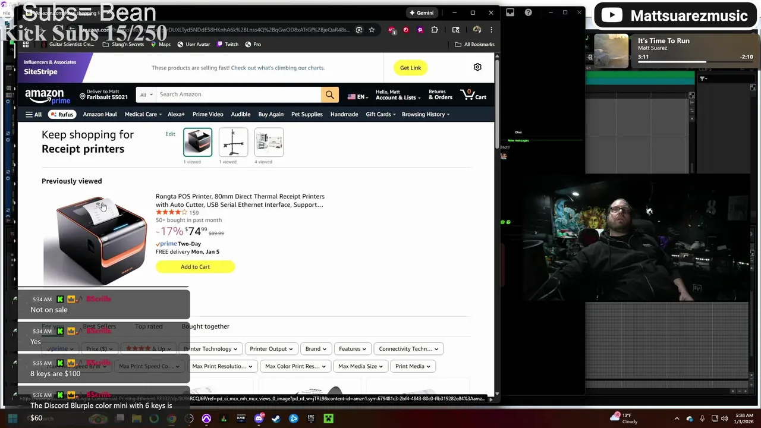Expand the Medical Care menu

point(143,114)
